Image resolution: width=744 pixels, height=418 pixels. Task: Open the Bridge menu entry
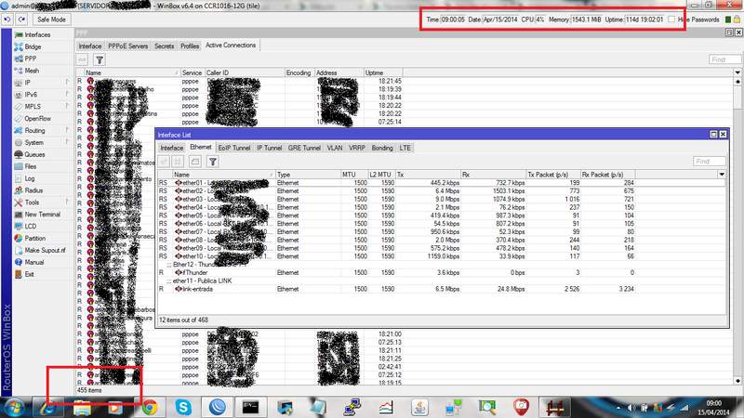(33, 46)
